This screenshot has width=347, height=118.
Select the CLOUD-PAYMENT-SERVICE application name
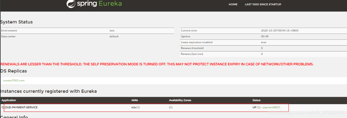pyautogui.click(x=19, y=108)
